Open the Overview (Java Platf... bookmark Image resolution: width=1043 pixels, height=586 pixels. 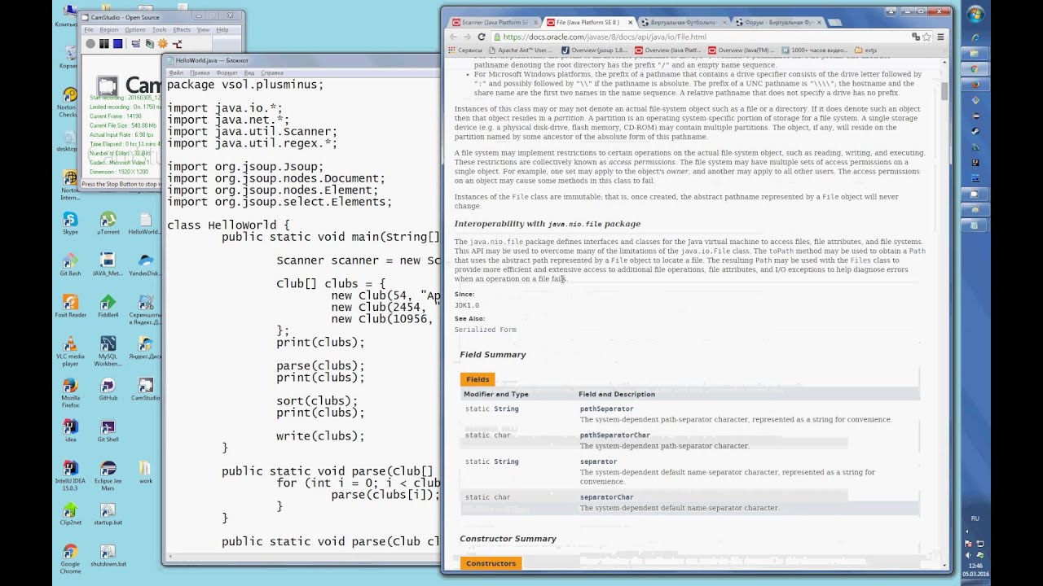[x=667, y=50]
